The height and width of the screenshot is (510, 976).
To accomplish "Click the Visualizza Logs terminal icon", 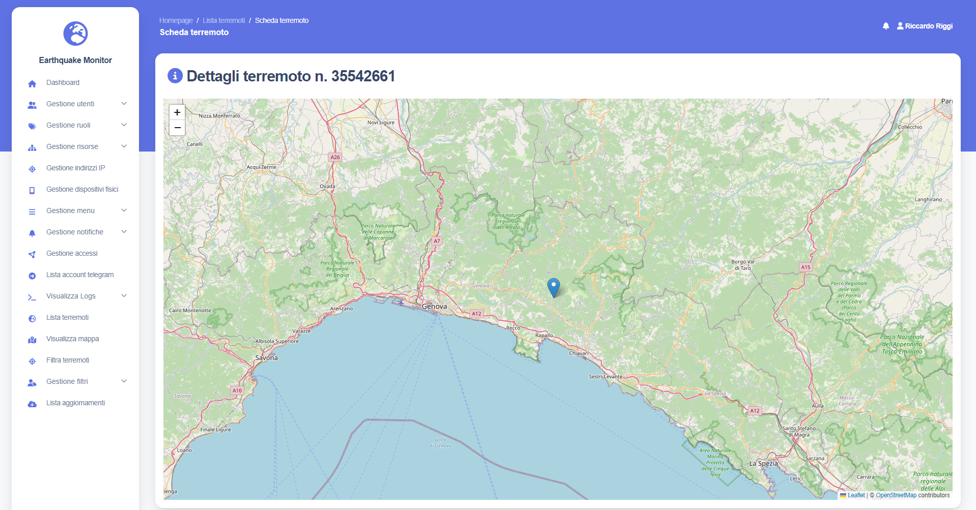I will coord(32,297).
